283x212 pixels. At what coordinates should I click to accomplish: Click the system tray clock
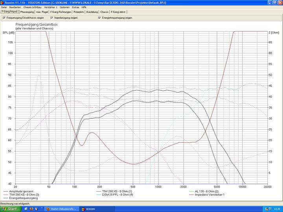(x=276, y=209)
